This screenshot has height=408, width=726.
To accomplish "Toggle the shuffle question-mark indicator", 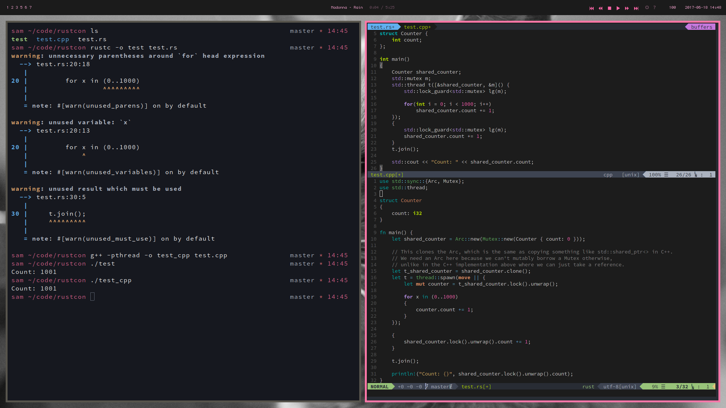I will tap(655, 8).
